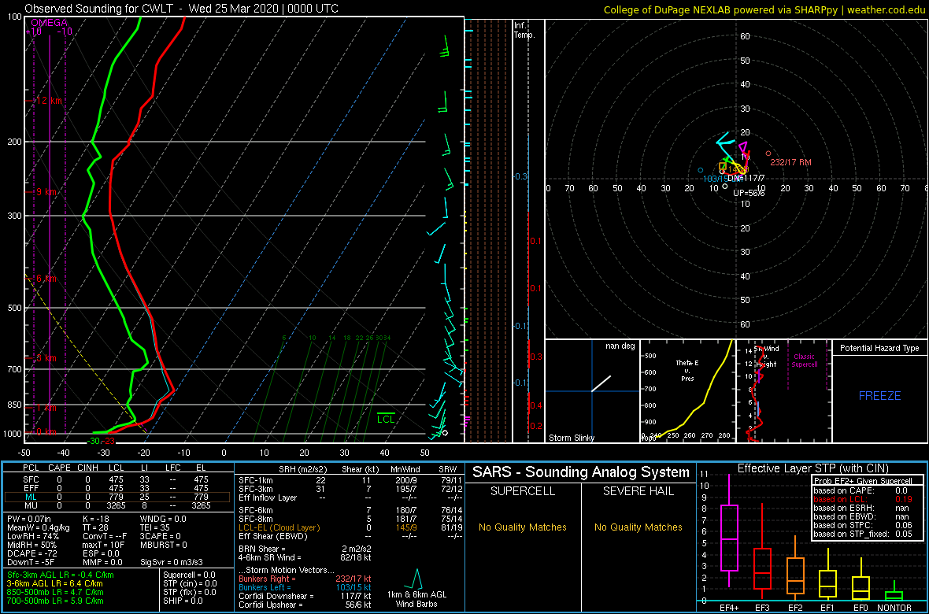
Task: Click the CINH column header
Action: click(x=89, y=468)
